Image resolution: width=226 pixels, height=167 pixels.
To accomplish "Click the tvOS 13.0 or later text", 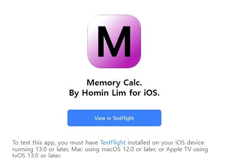I will click(37, 156).
